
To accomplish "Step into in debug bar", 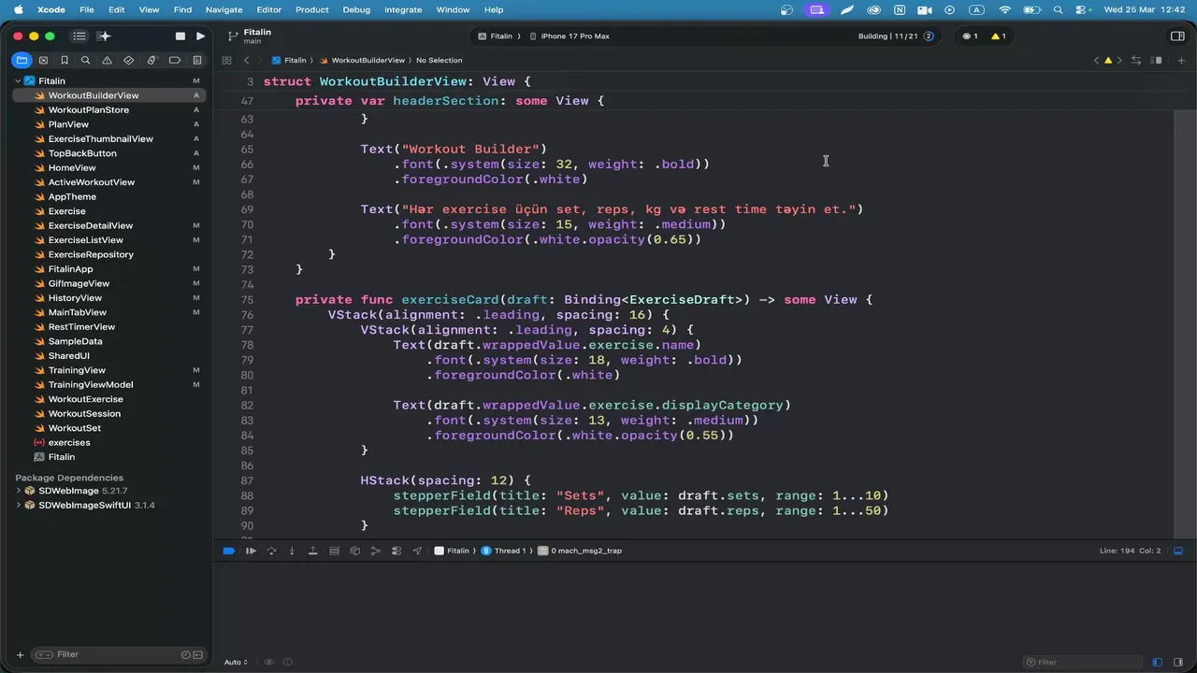I will (292, 551).
